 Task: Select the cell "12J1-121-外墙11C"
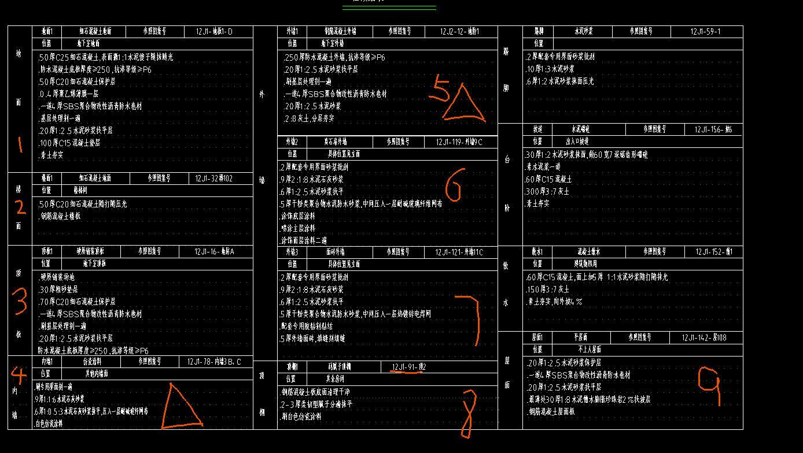point(459,253)
